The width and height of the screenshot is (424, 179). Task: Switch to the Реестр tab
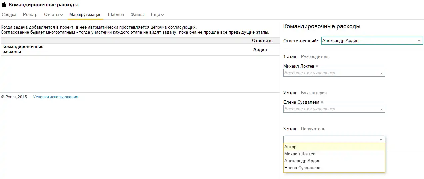[30, 15]
